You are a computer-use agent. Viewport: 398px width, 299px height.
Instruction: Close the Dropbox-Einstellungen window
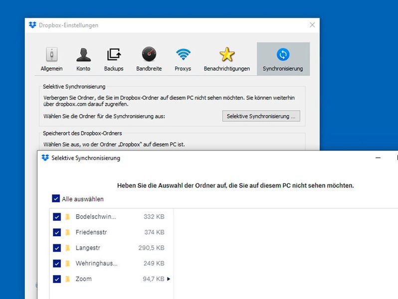[x=312, y=25]
